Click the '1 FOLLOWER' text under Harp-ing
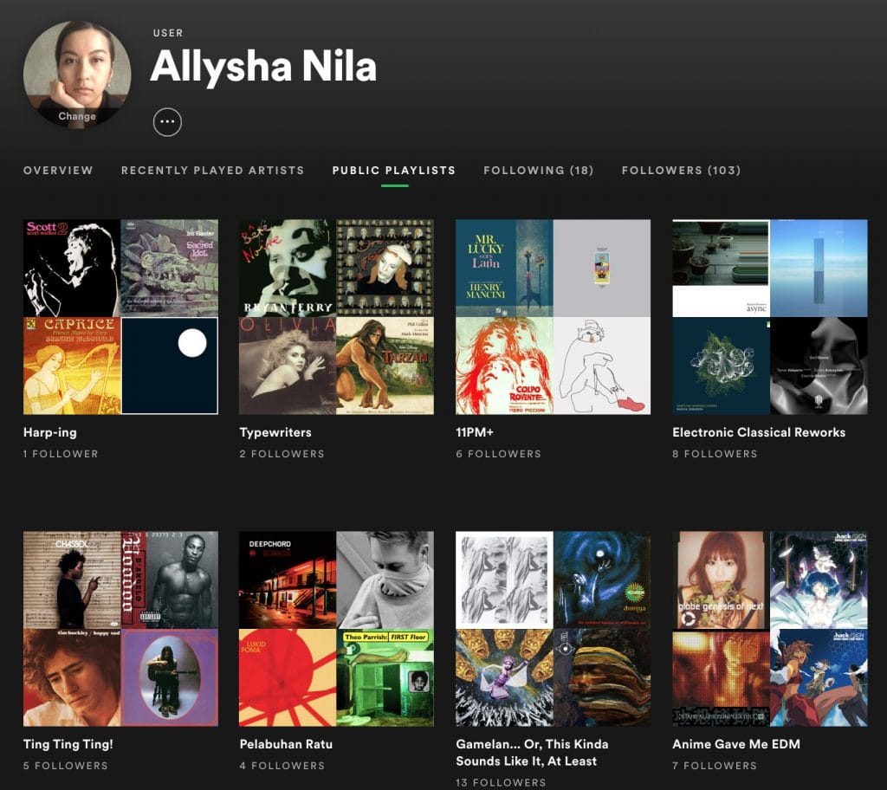 click(61, 454)
